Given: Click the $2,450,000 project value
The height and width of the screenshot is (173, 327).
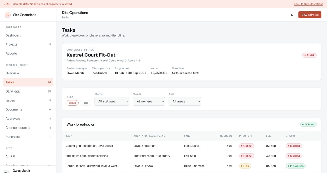Looking at the screenshot, I should (159, 73).
